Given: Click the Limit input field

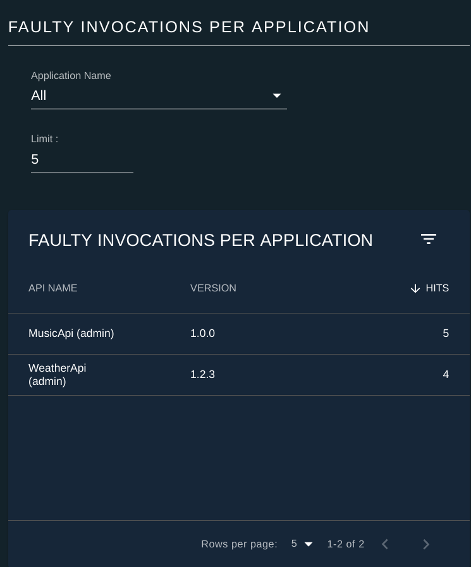Looking at the screenshot, I should pyautogui.click(x=82, y=160).
